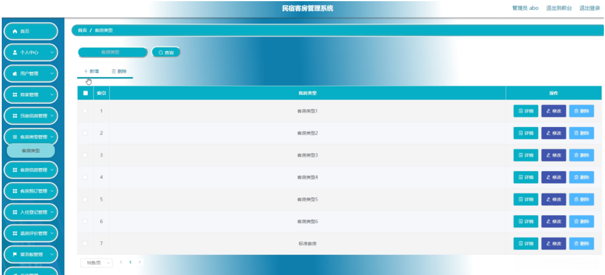Expand the 个人中心 menu chevron
The width and height of the screenshot is (605, 275).
(x=52, y=52)
